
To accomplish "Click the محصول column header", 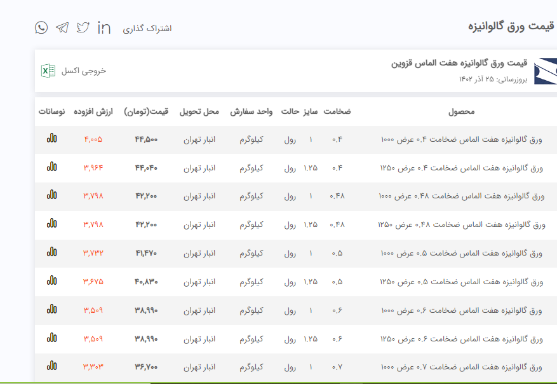I will 461,111.
